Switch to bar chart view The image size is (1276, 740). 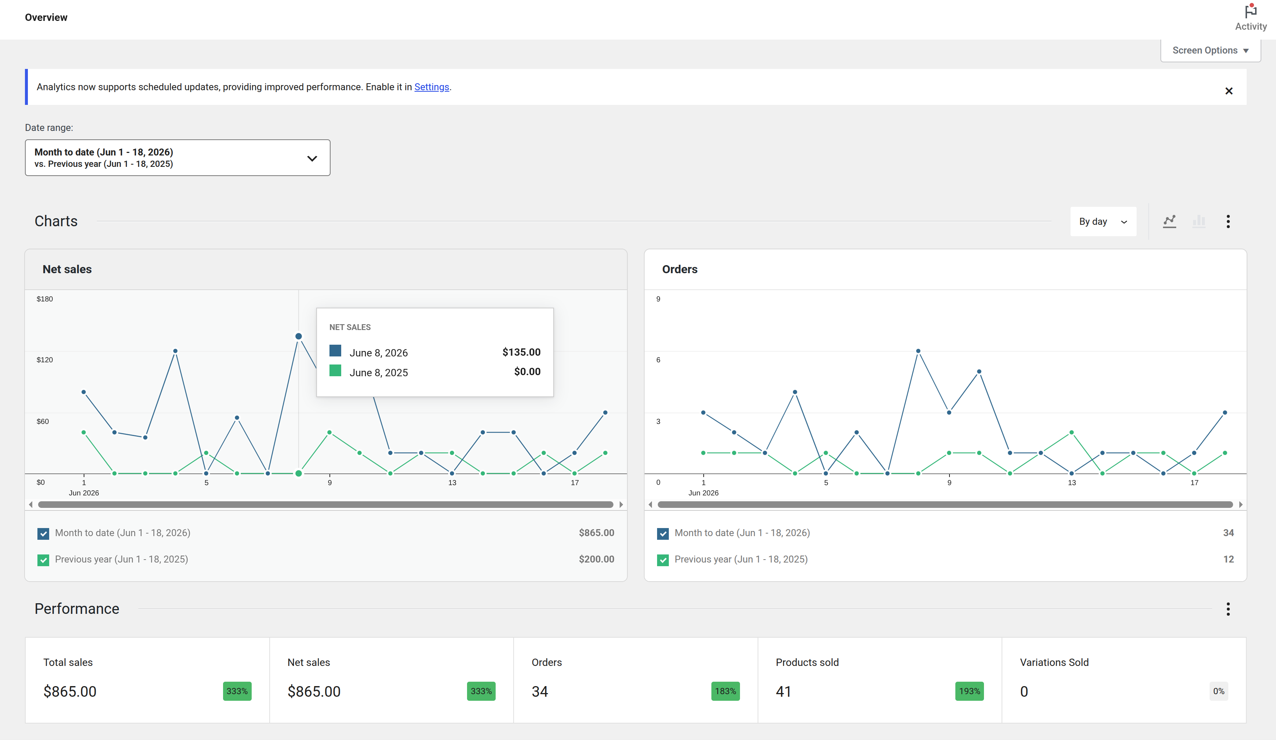tap(1199, 221)
